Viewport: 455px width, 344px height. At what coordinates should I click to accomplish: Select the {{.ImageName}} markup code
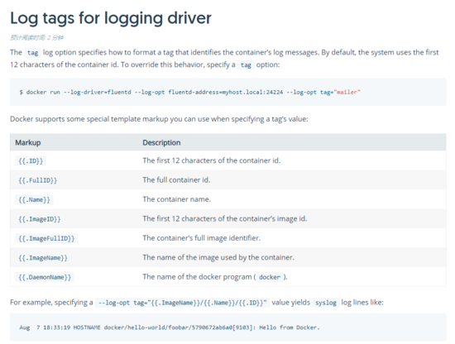point(43,258)
